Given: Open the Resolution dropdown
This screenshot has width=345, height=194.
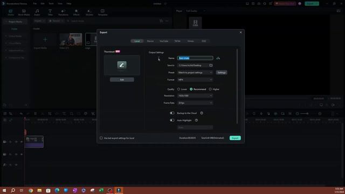Looking at the screenshot, I should 195,96.
